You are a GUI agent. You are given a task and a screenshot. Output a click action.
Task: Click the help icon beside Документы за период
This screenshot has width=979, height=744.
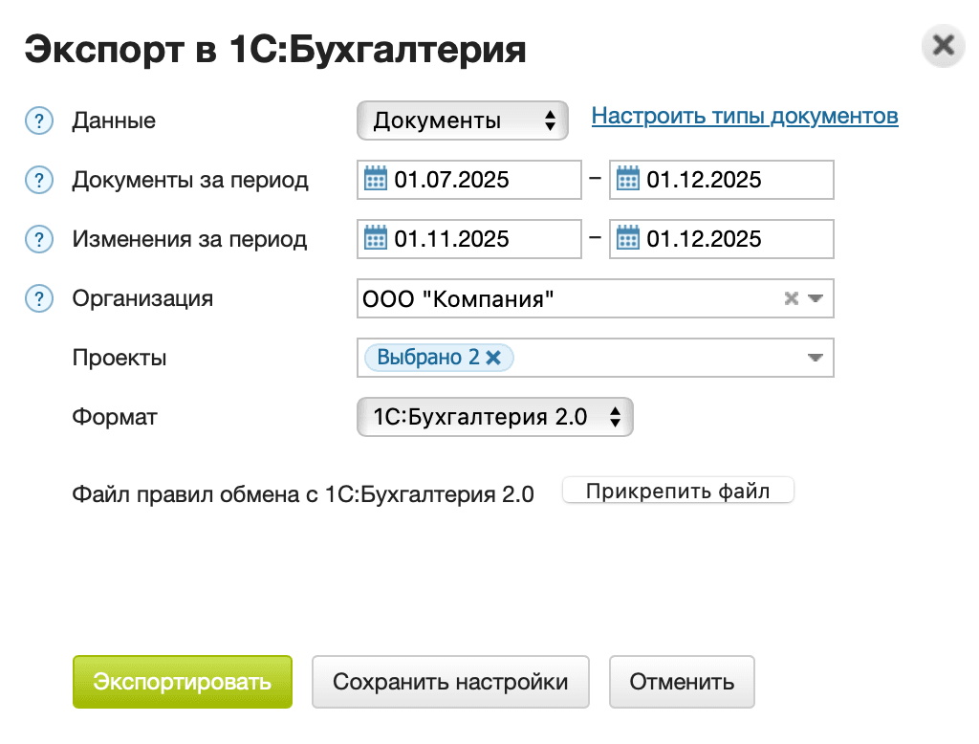[38, 180]
